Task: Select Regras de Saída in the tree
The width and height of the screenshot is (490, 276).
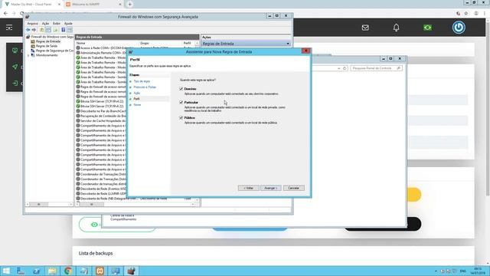Action: coord(46,46)
